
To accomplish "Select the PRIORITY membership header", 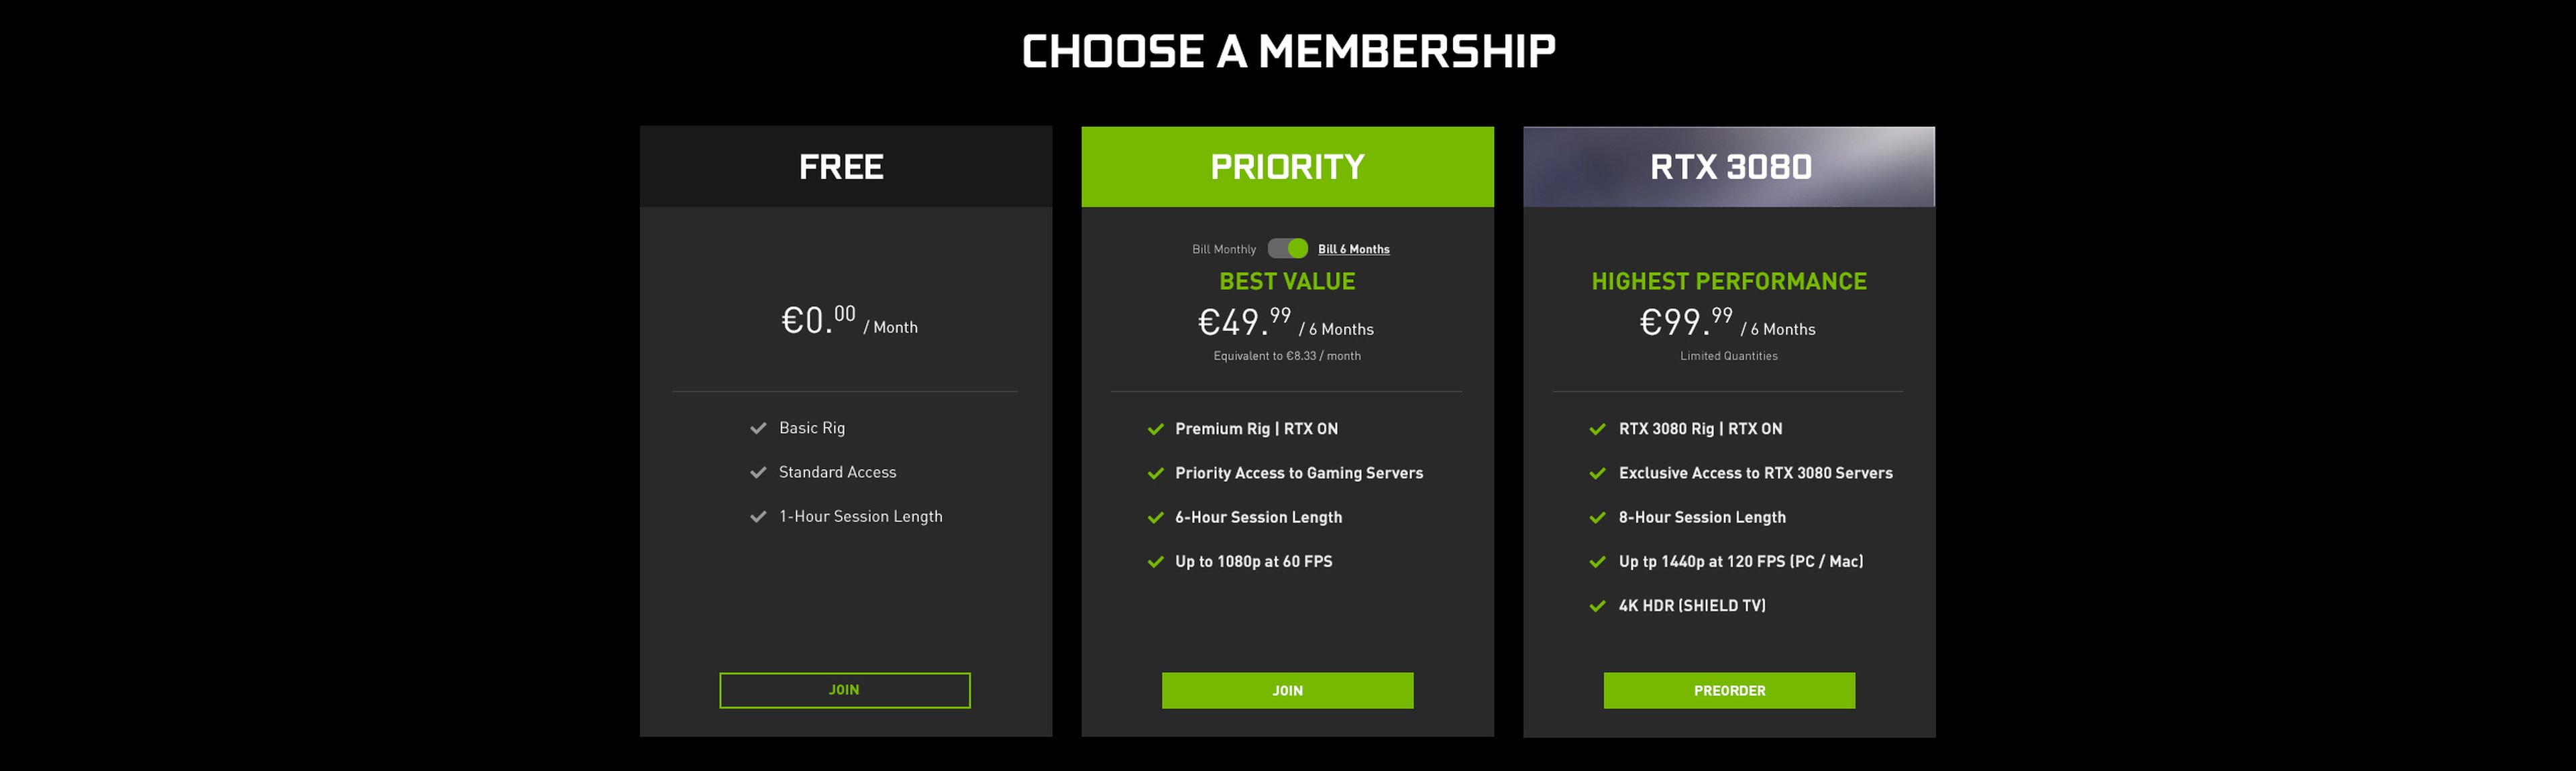I will point(1287,166).
